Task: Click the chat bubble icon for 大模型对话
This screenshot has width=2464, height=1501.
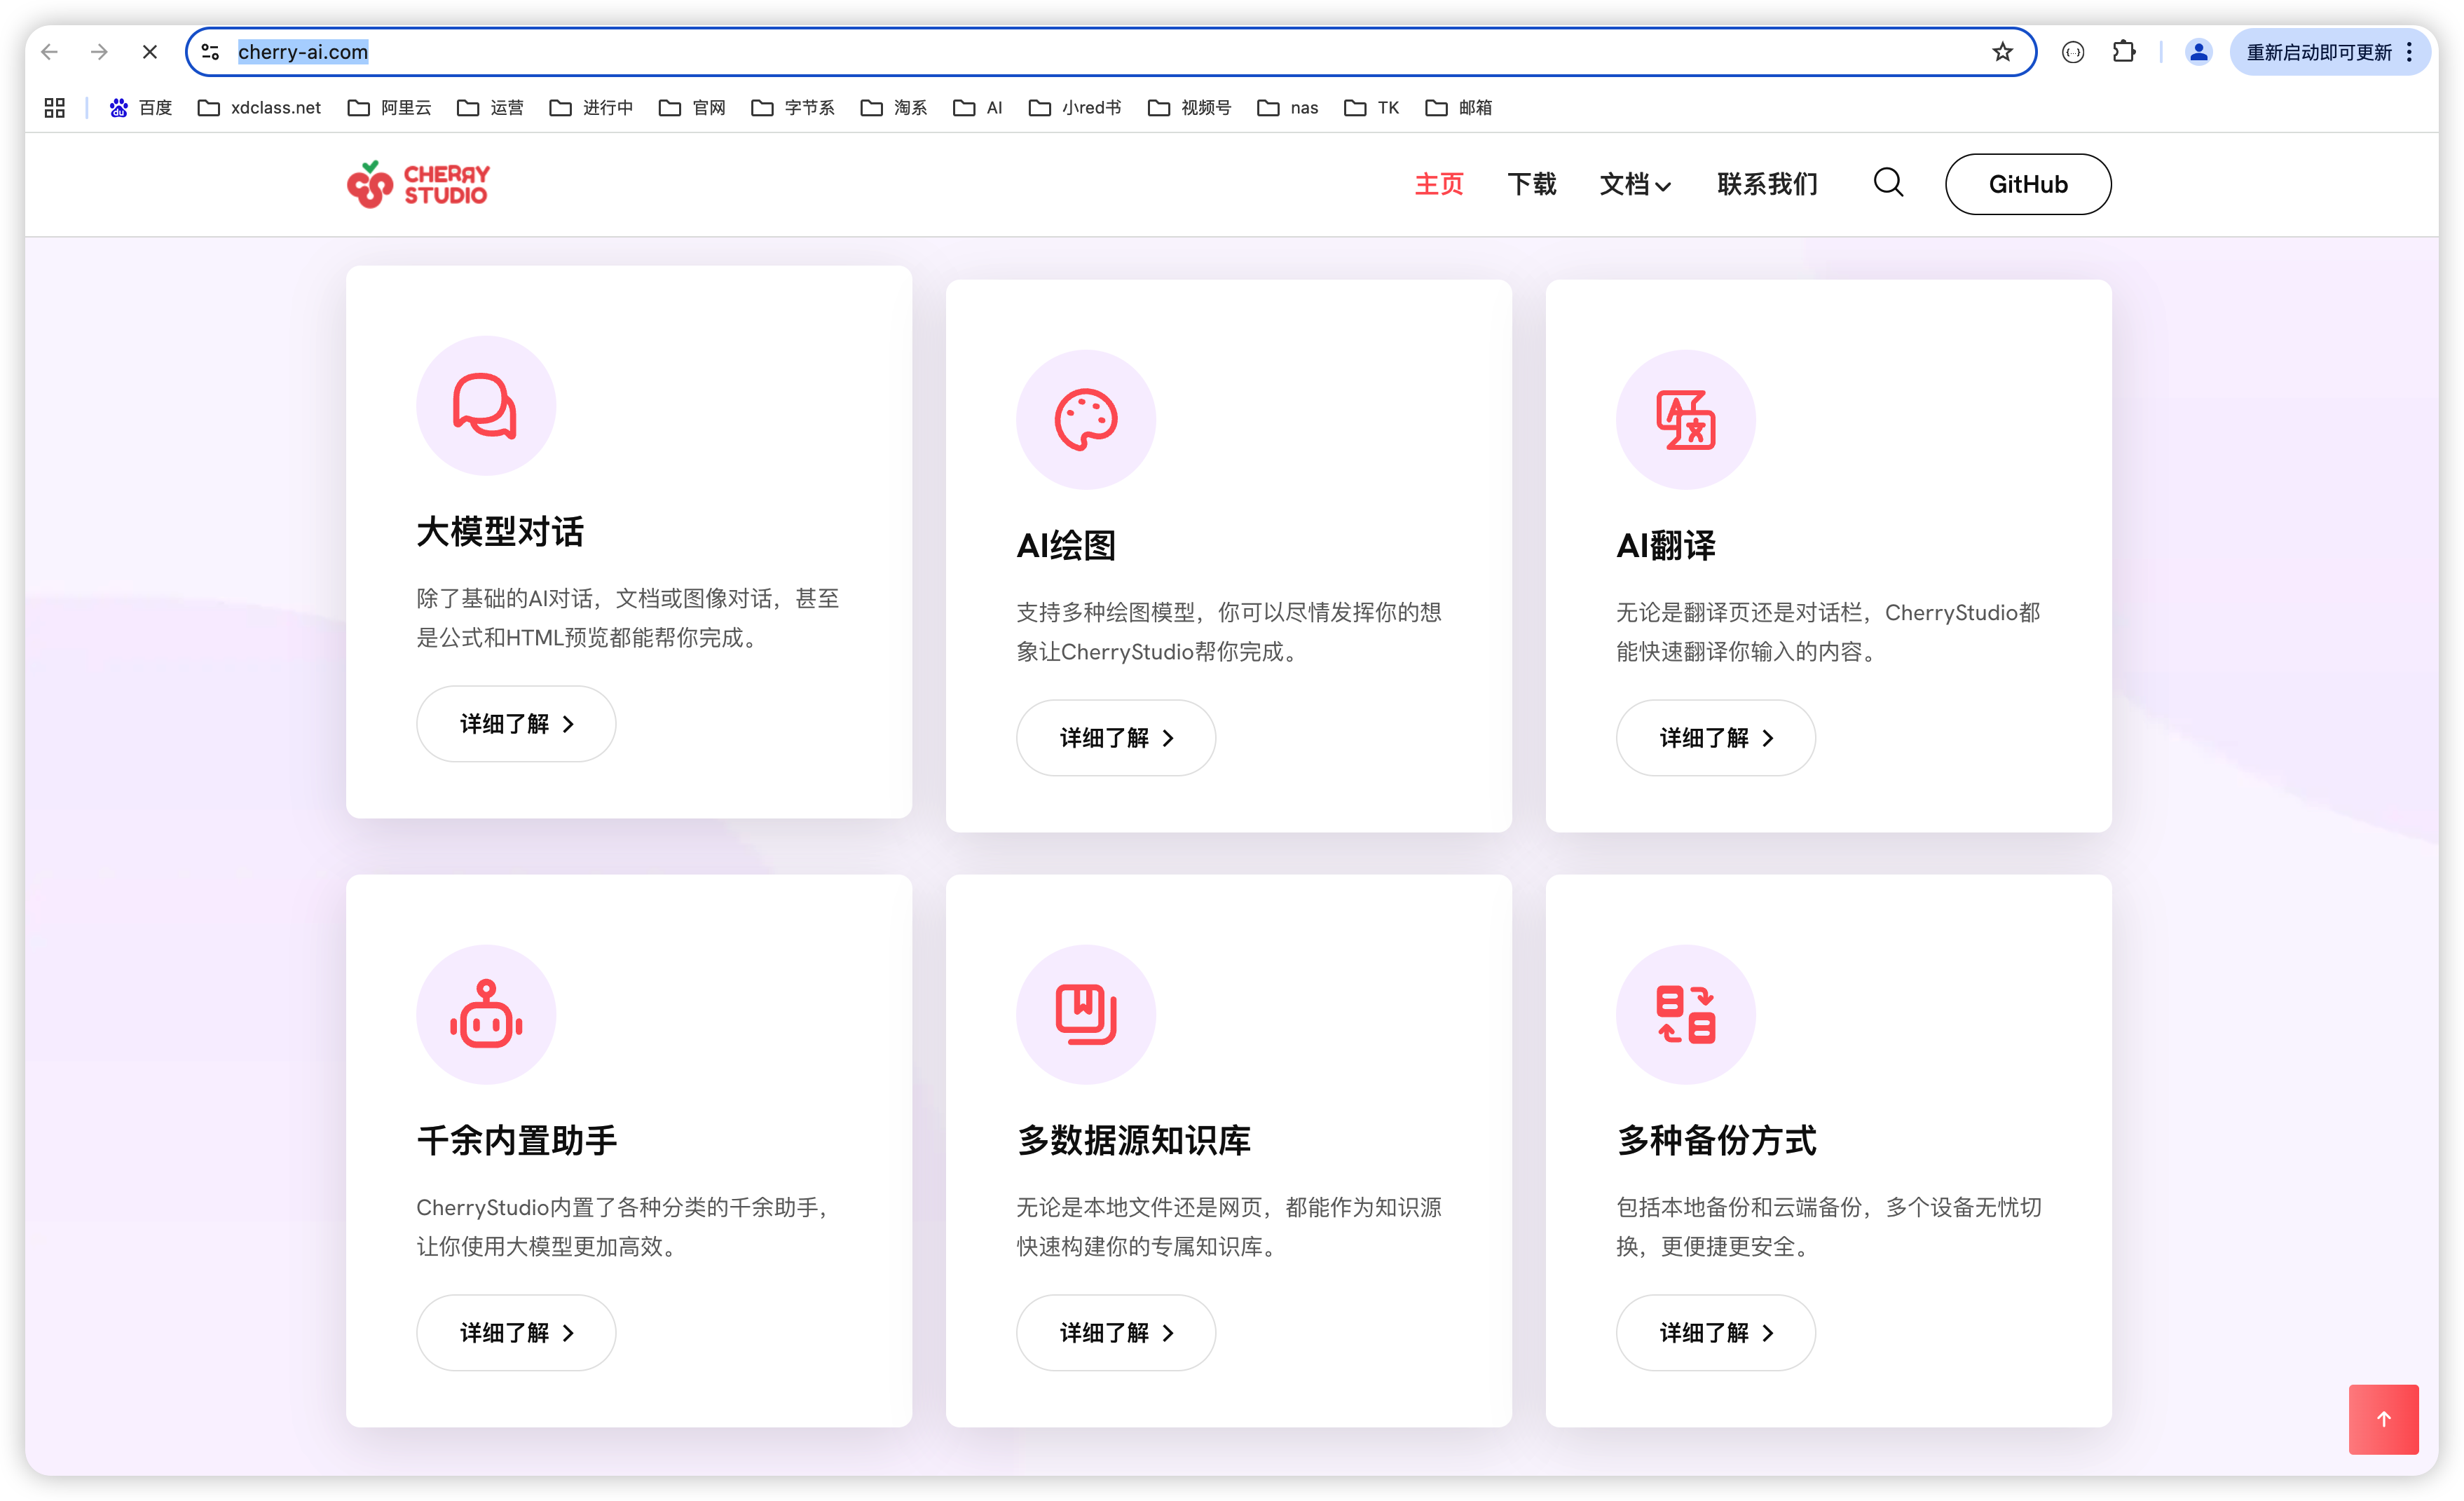Action: [485, 406]
